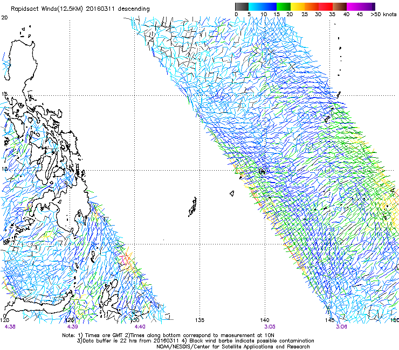399x350 pixels.
Task: Click the '>50 knots' legend label
Action: point(383,14)
